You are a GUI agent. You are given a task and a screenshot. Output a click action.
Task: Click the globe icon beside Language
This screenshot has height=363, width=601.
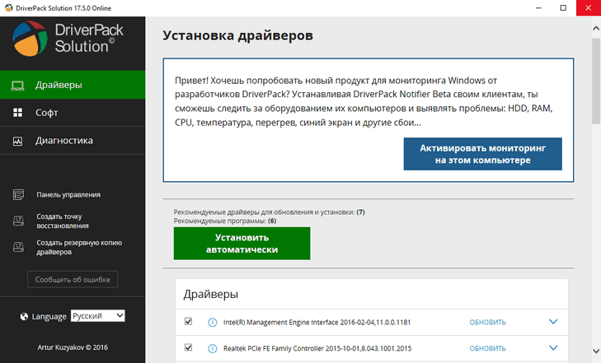coord(23,316)
